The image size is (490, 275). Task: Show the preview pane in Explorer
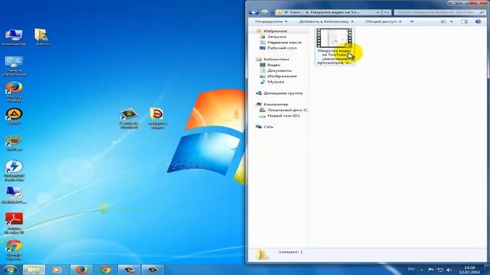click(465, 21)
